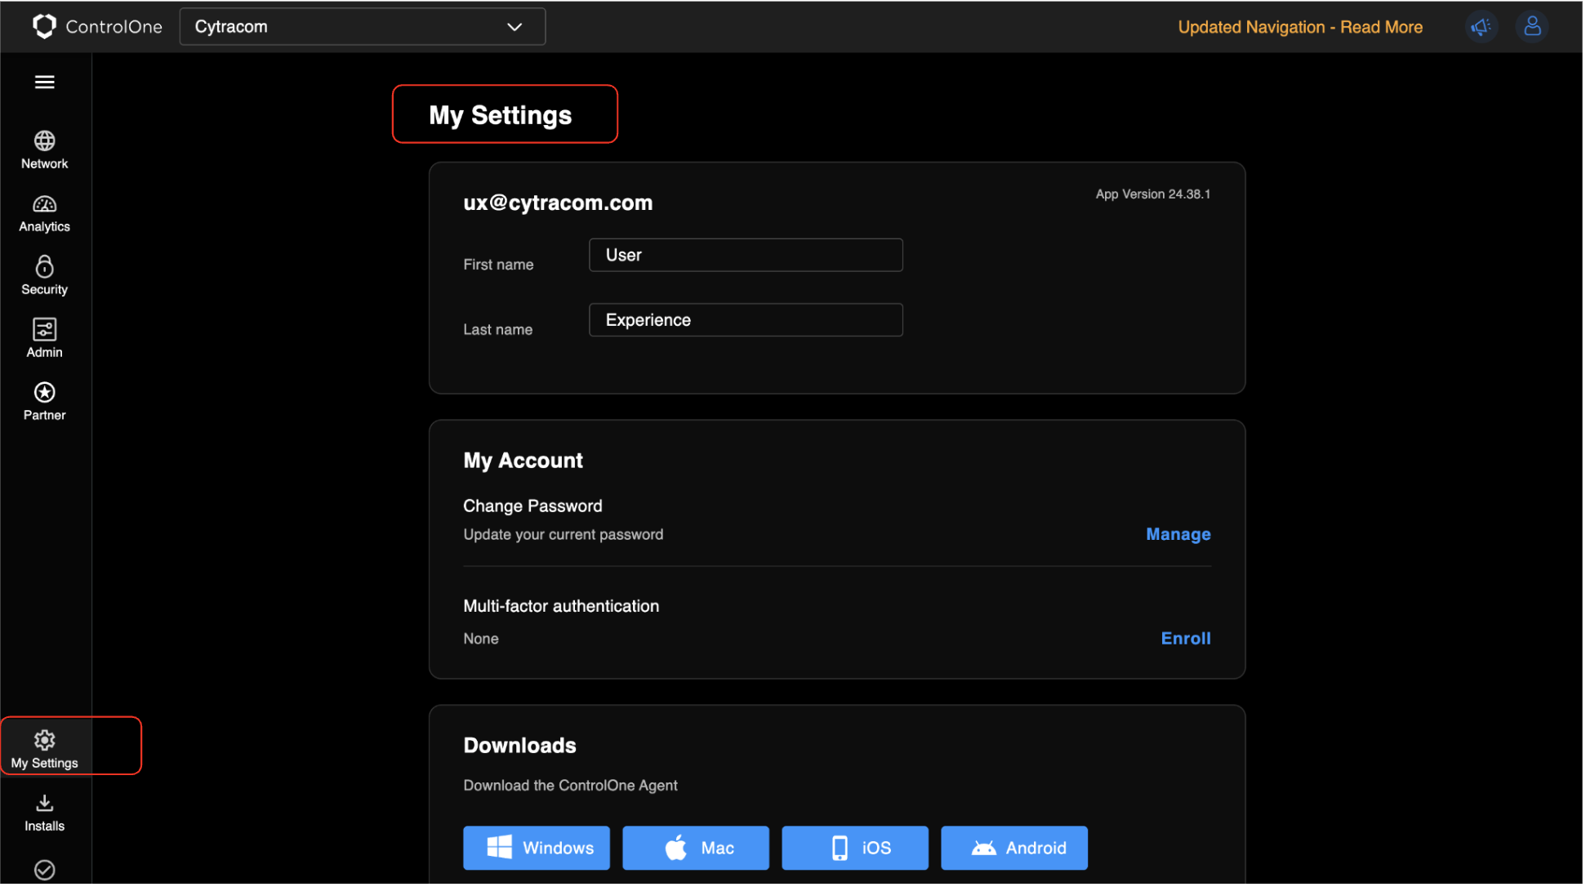Open the Security lock icon
Viewport: 1586px width, 887px height.
tap(44, 276)
